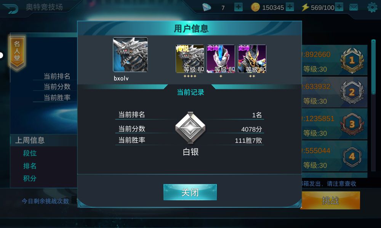Add diamonds with the plus button

(239, 7)
